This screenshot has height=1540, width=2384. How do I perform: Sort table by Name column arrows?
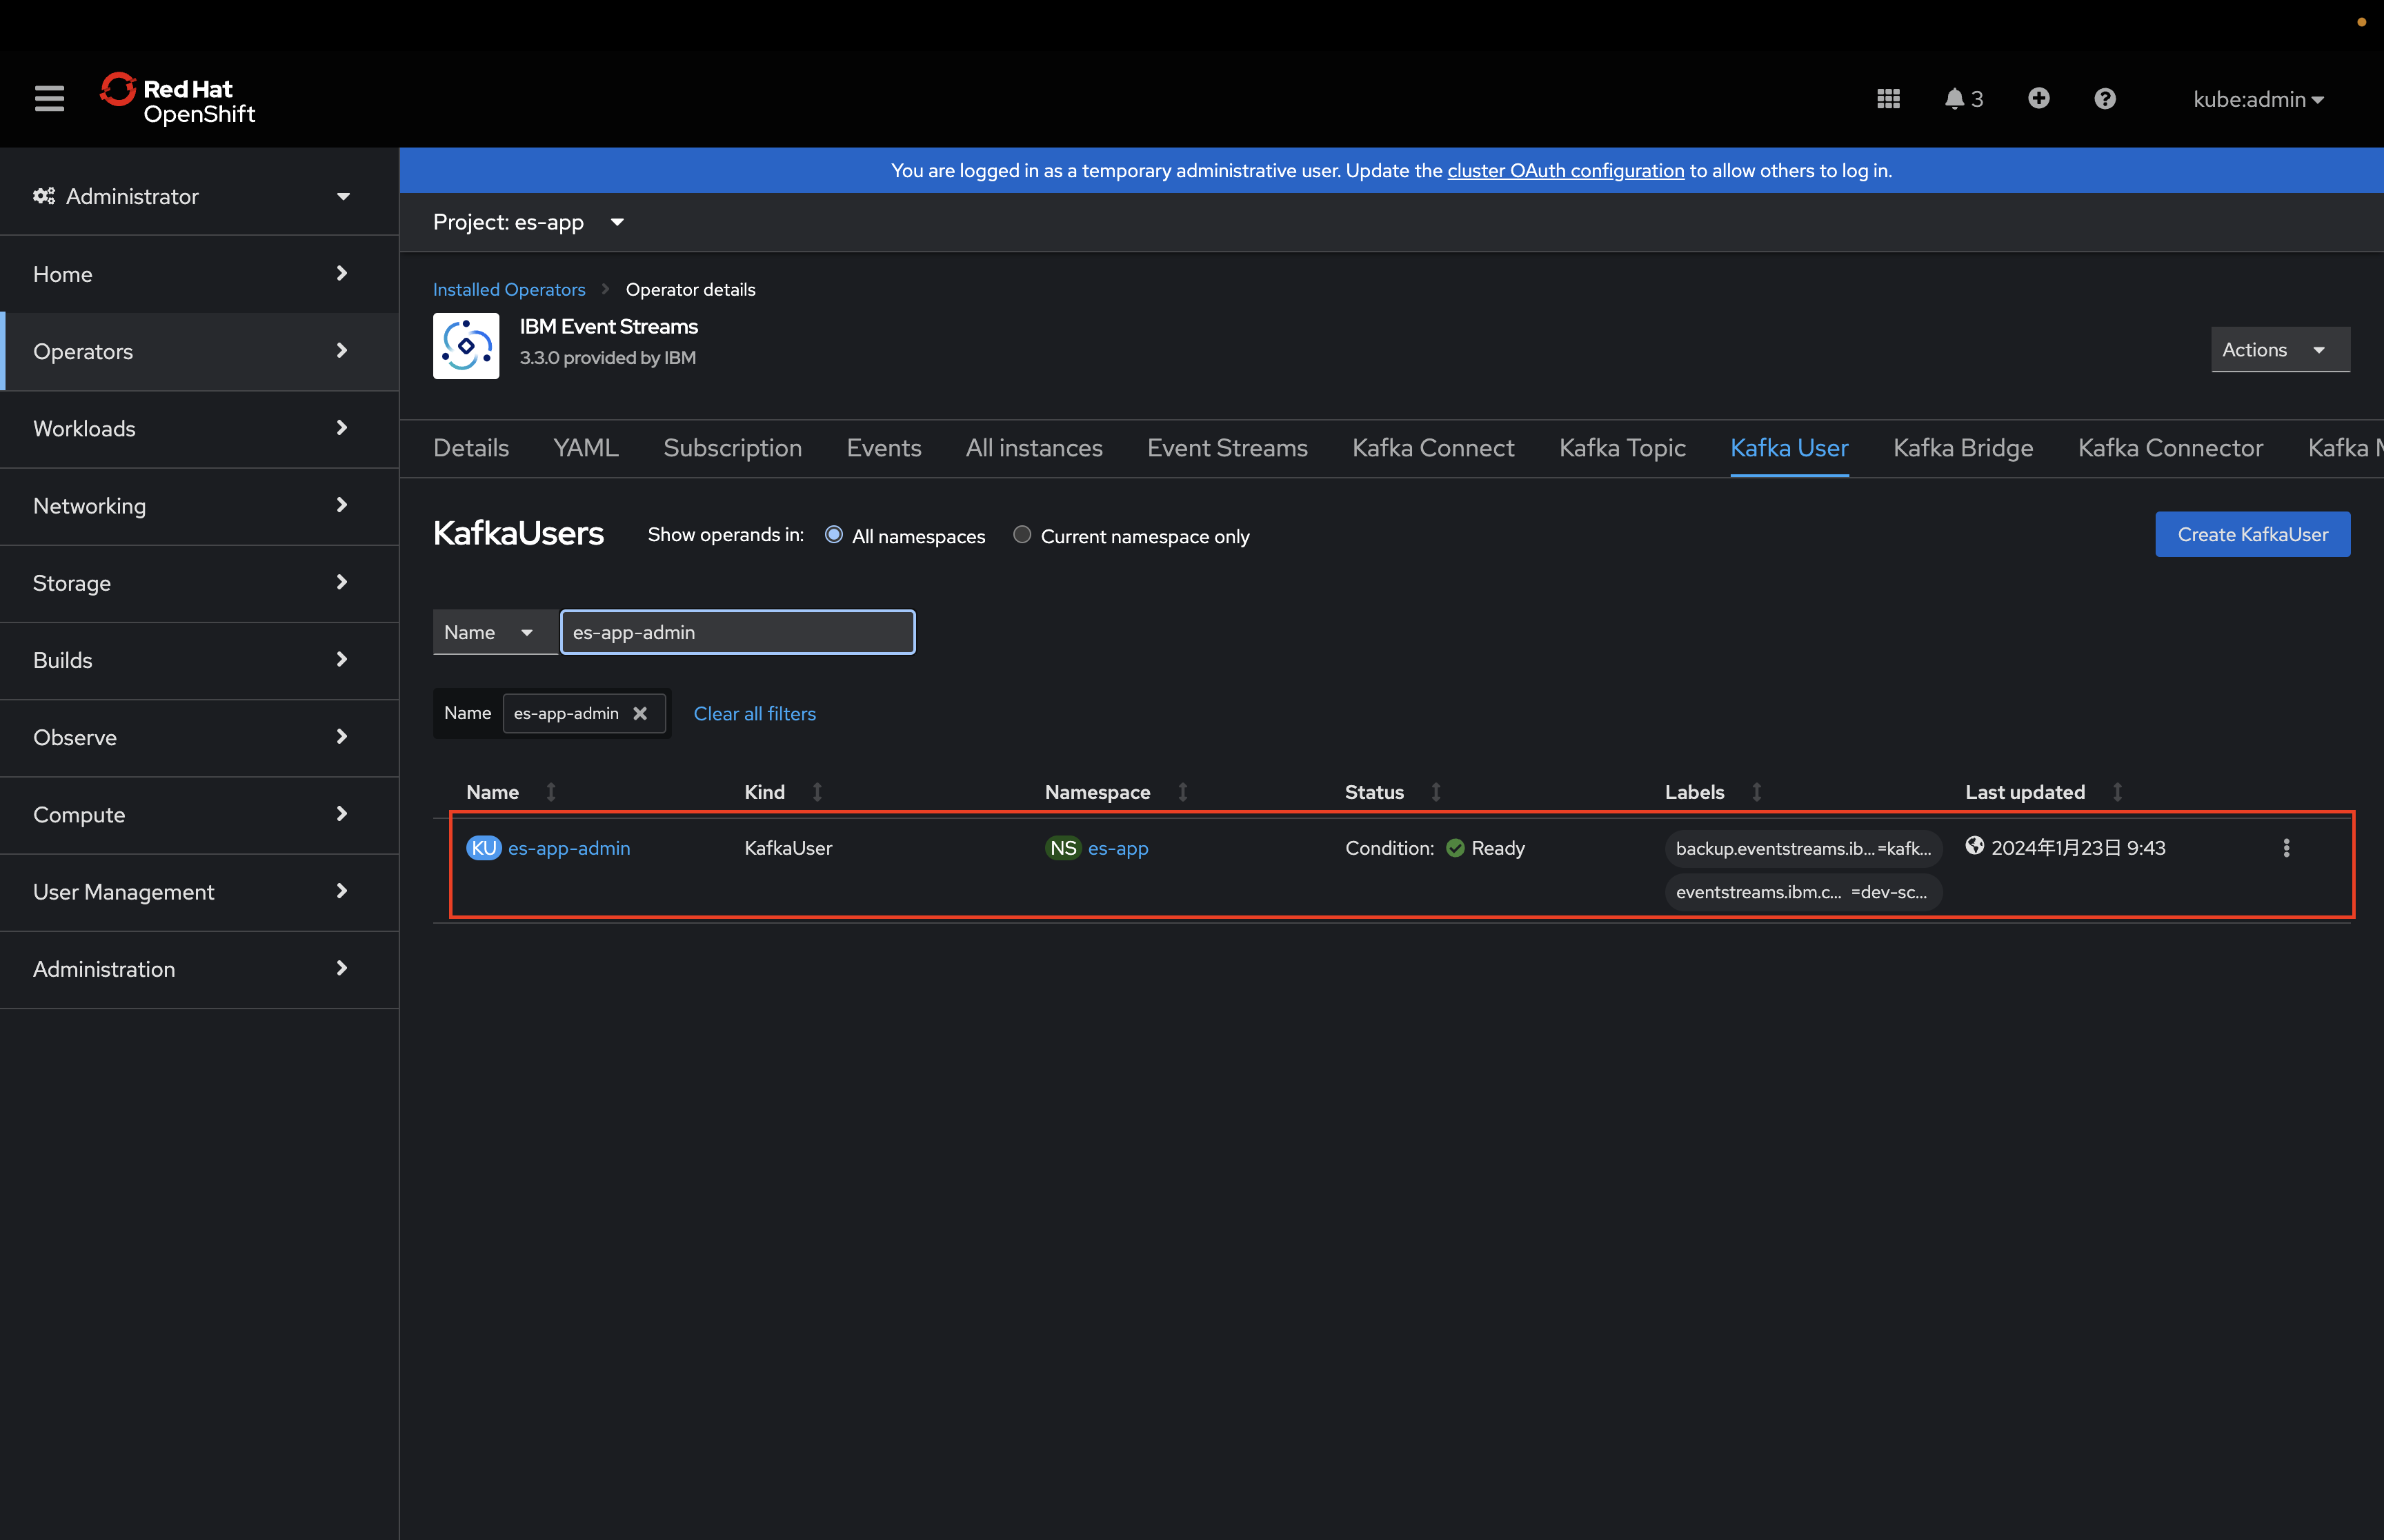[x=550, y=792]
